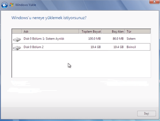
Task: Select Disk 0 Bölüm: 1: Sistem Ayrıldı
Action: pos(44,39)
